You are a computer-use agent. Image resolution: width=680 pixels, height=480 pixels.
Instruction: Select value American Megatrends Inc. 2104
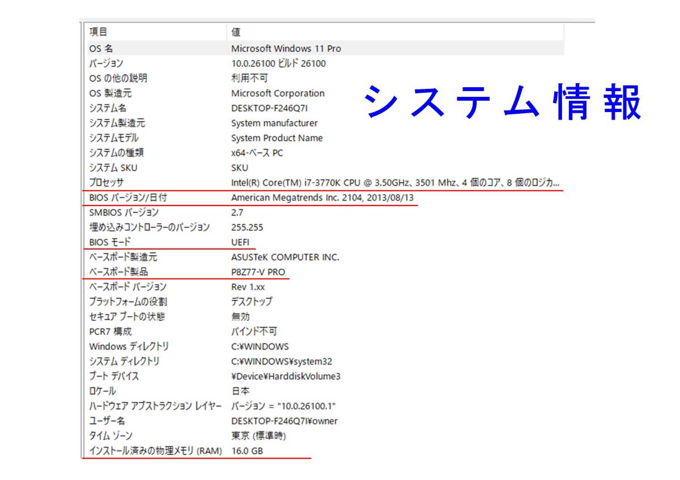click(322, 198)
